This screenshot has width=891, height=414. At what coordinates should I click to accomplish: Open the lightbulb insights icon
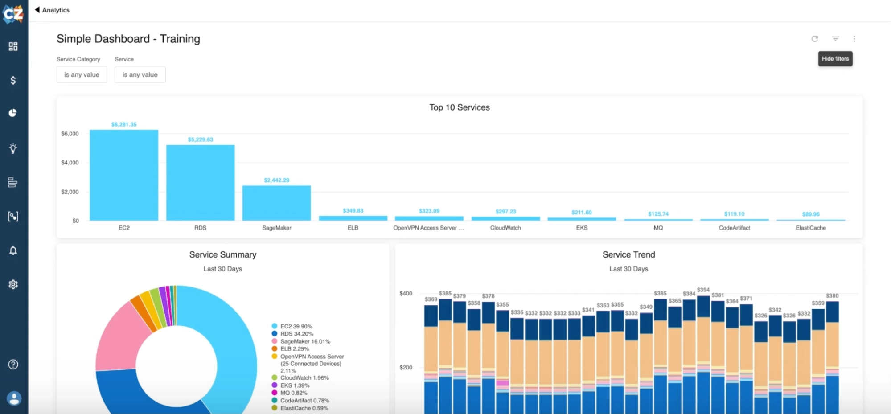[x=13, y=148]
